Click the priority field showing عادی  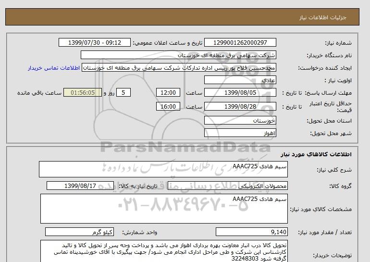(240, 80)
